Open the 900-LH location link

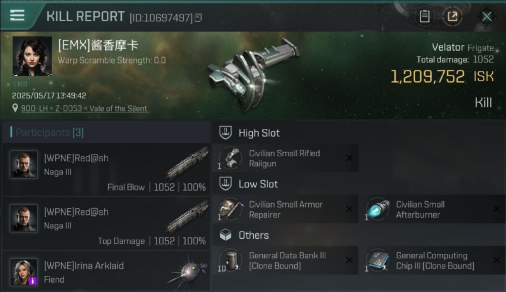pyautogui.click(x=84, y=109)
